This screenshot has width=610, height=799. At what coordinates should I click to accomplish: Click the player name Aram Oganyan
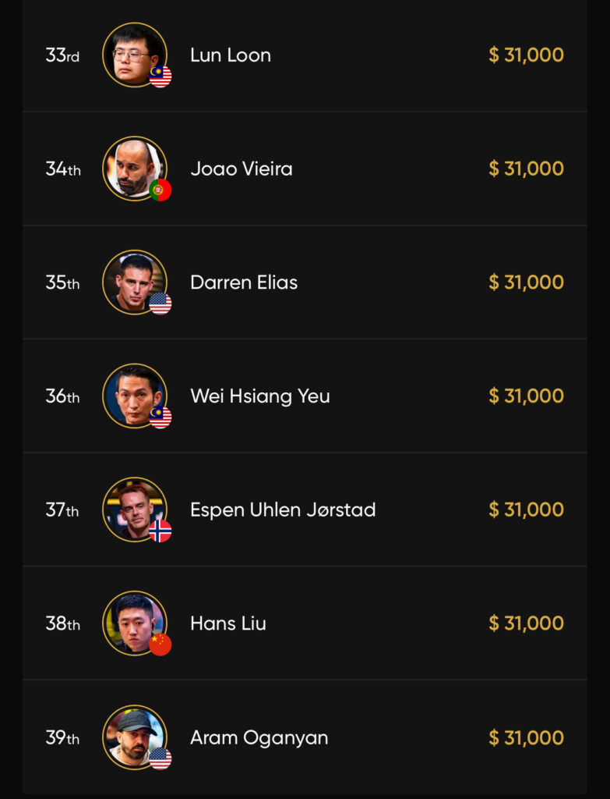coord(259,737)
